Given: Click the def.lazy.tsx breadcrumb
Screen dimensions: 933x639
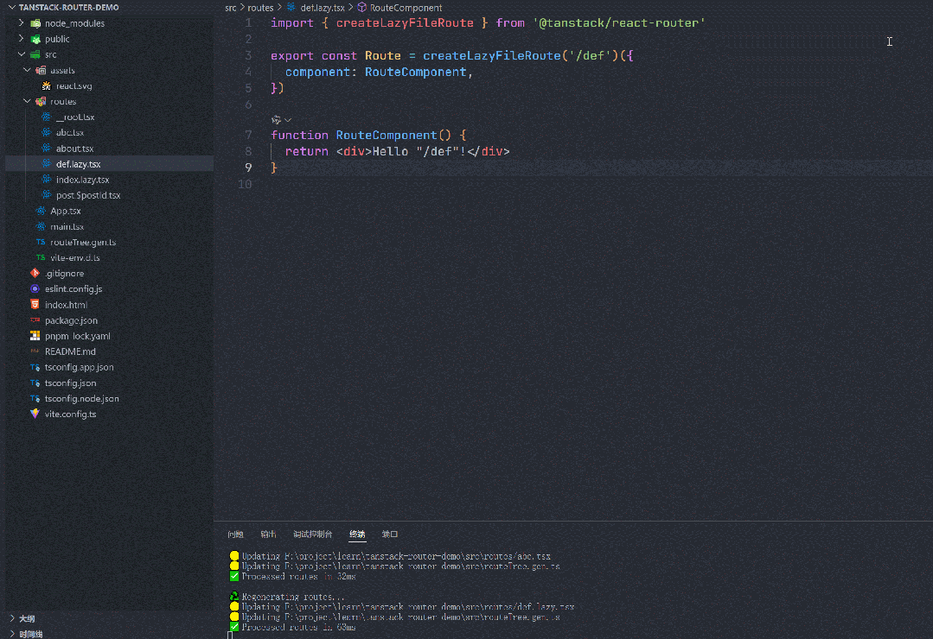Looking at the screenshot, I should [x=323, y=8].
